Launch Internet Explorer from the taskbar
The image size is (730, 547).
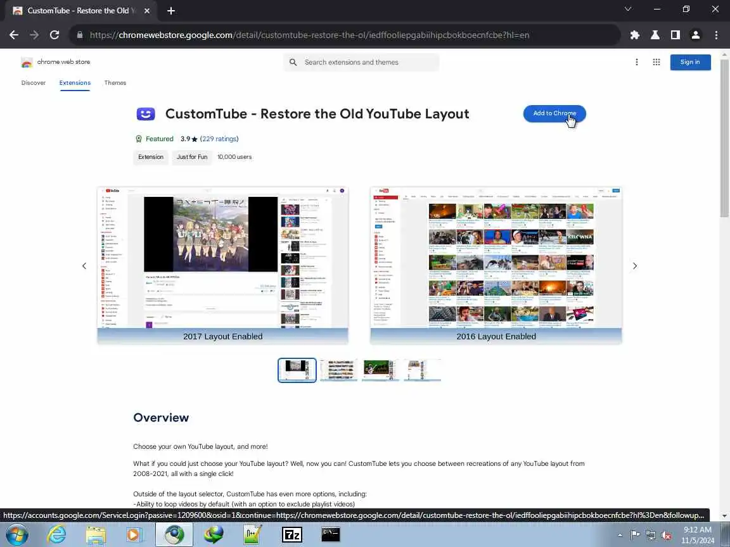[x=57, y=535]
